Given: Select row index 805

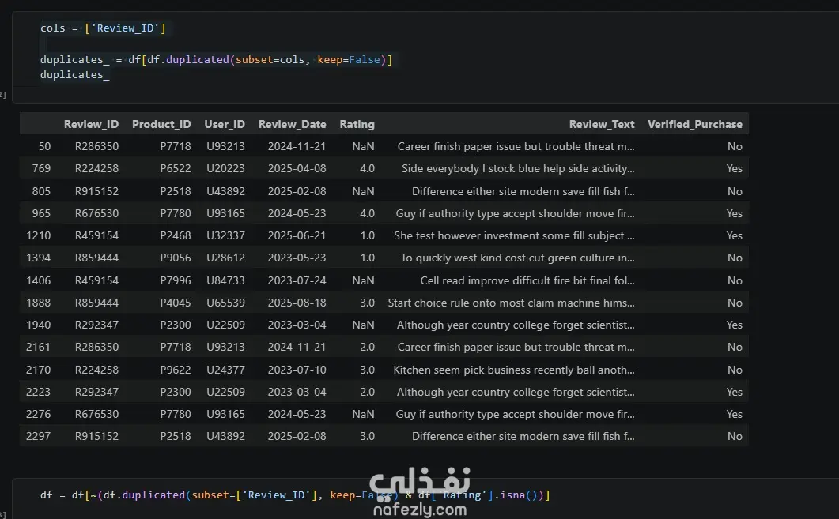Looking at the screenshot, I should [41, 191].
